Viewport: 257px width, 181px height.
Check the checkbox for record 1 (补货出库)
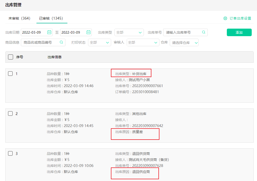coord(10,74)
